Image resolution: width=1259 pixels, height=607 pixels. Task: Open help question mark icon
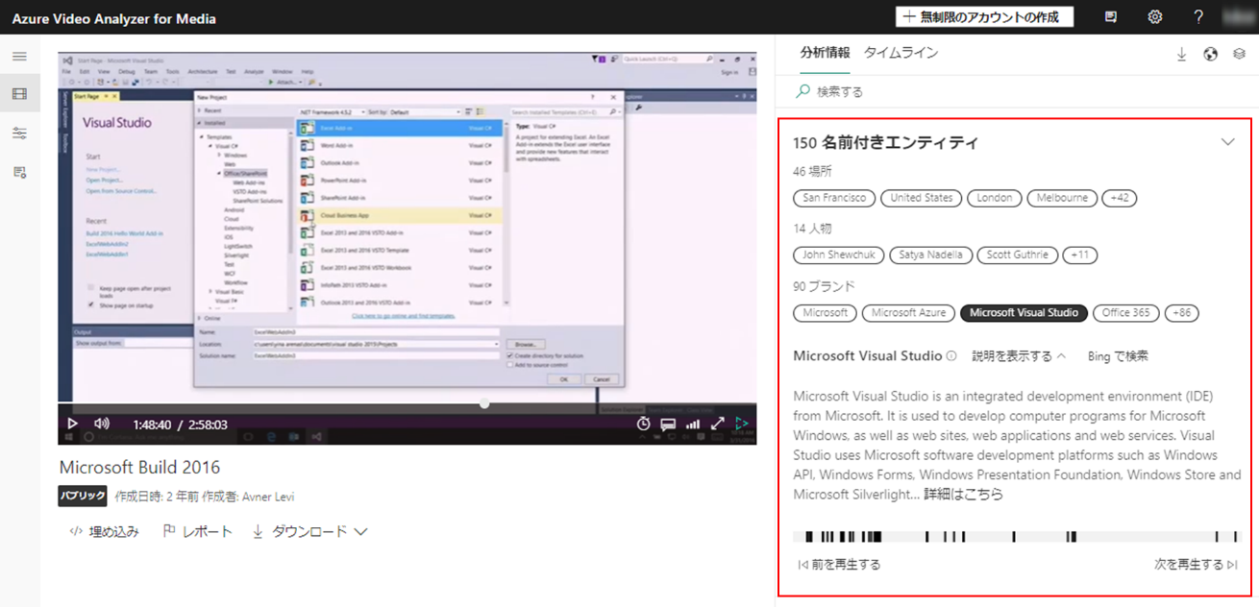pos(1198,17)
